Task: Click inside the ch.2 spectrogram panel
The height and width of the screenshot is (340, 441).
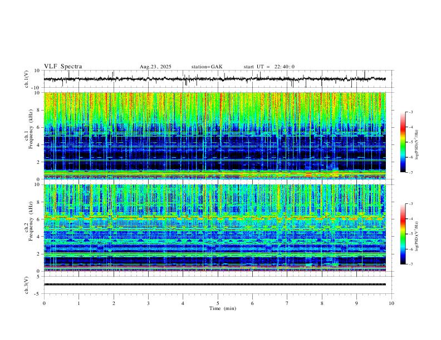Action: [x=214, y=228]
